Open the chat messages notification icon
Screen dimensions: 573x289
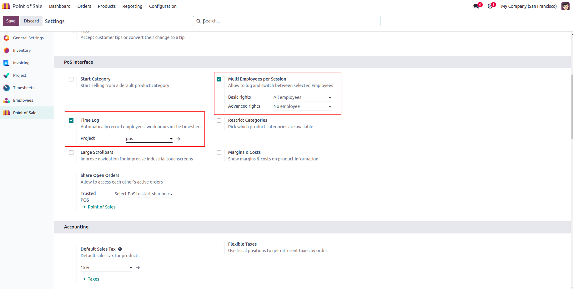476,6
